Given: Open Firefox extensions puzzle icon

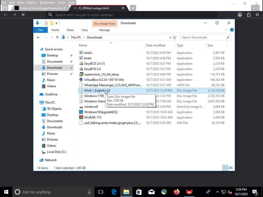Looking at the screenshot, I should pos(249,15).
